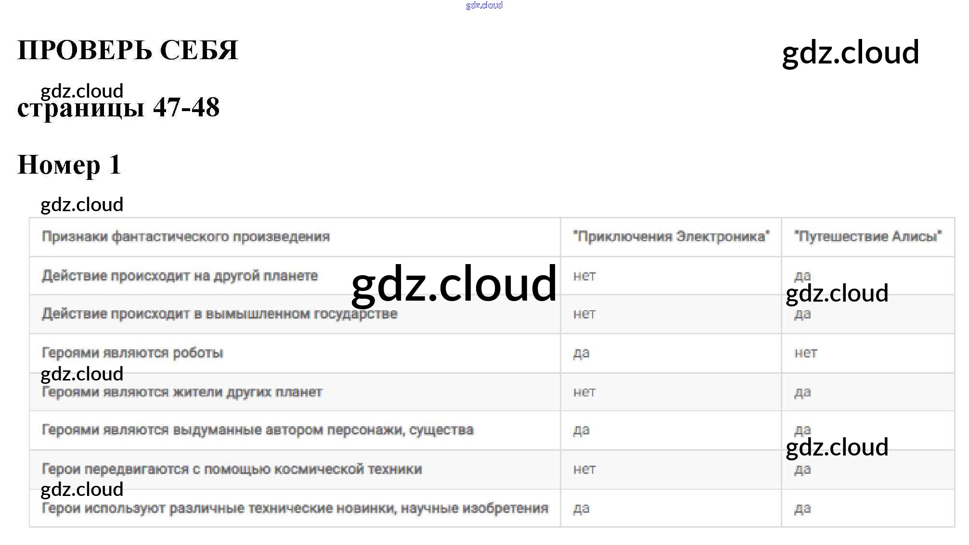Screen dimensions: 969x545
Task: Select row about выдуманные автором персонажи
Action: [258, 430]
